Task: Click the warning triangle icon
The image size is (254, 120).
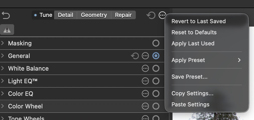Action: pos(7,30)
